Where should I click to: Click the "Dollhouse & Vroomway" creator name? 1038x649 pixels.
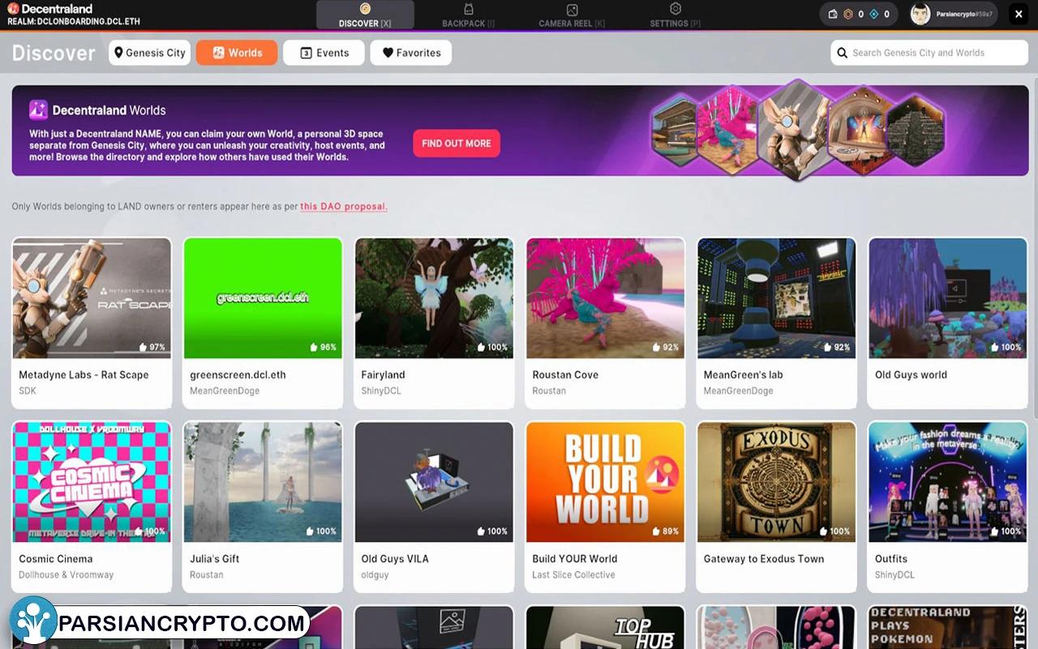tap(66, 575)
